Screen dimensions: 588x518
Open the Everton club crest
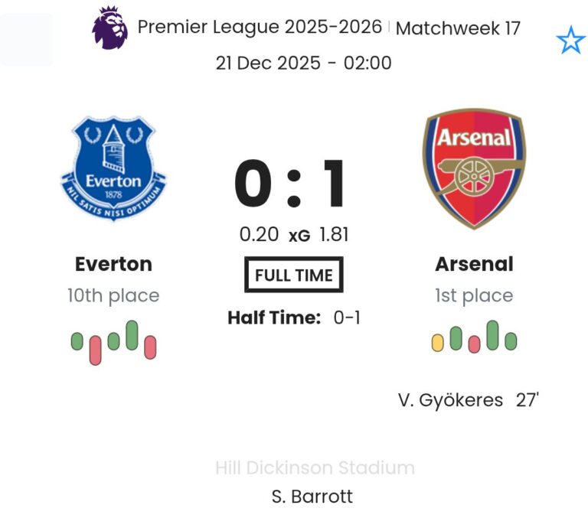[113, 169]
